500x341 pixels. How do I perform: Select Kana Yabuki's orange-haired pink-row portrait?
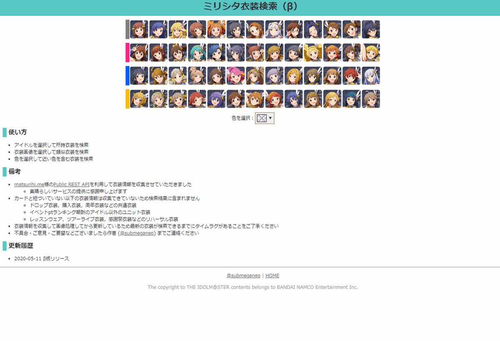click(x=332, y=52)
